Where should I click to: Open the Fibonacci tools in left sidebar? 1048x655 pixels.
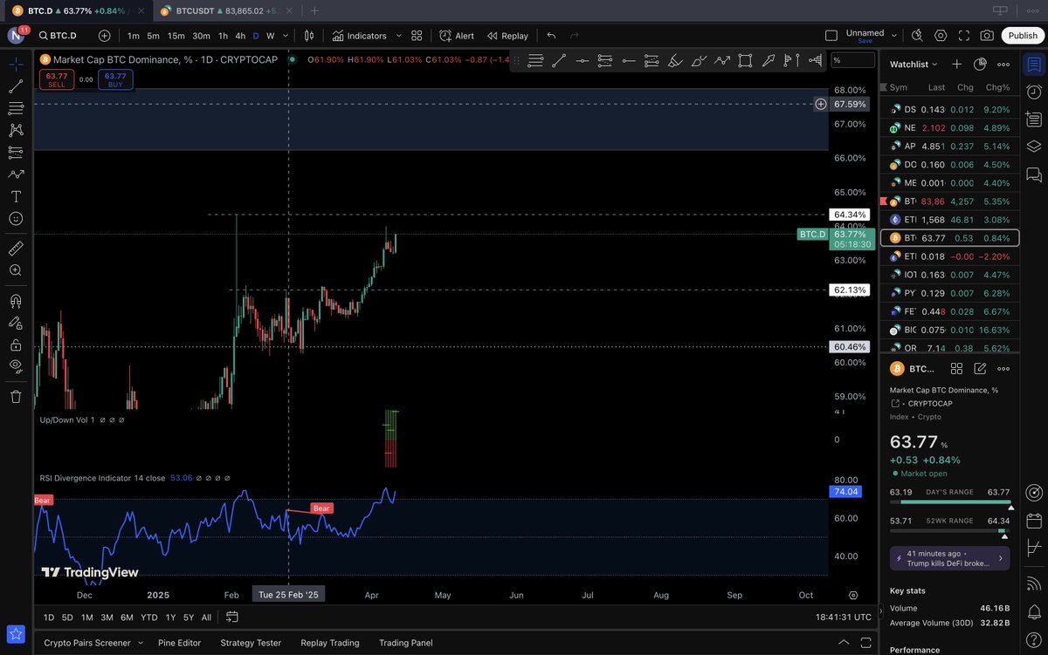(16, 108)
